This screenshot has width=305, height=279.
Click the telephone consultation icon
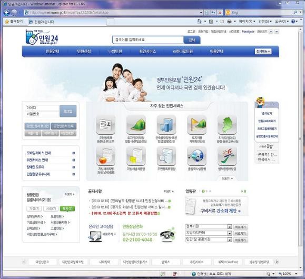coord(168,235)
